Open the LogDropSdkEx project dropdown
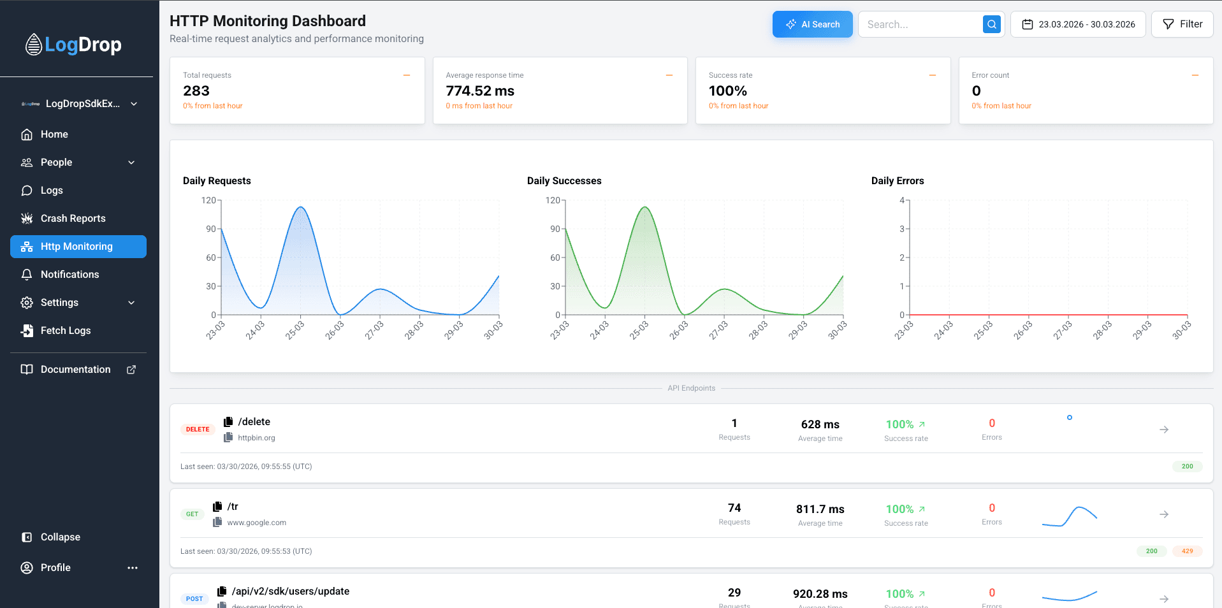Screen dimensions: 1222x608 point(78,104)
